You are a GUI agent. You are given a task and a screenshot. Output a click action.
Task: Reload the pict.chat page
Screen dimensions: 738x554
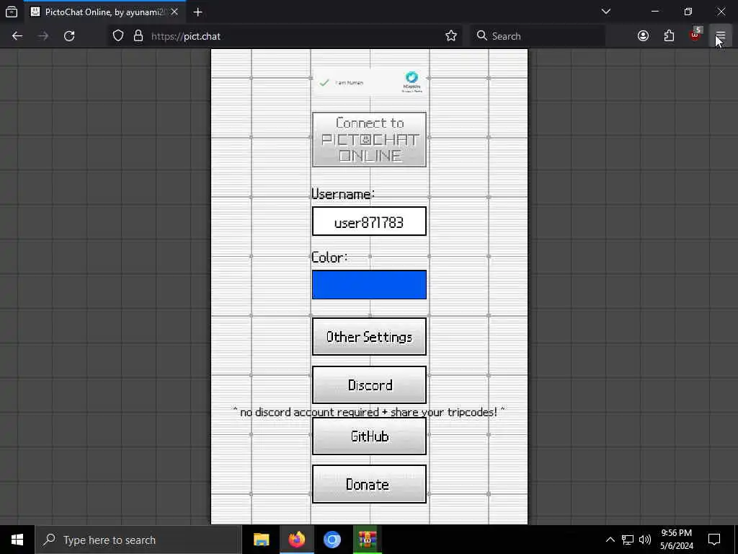click(69, 36)
